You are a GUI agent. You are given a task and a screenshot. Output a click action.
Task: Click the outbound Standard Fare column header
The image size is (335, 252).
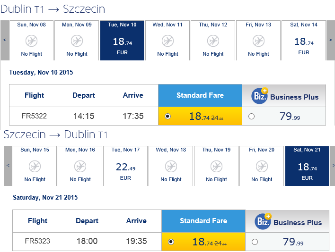point(200,95)
